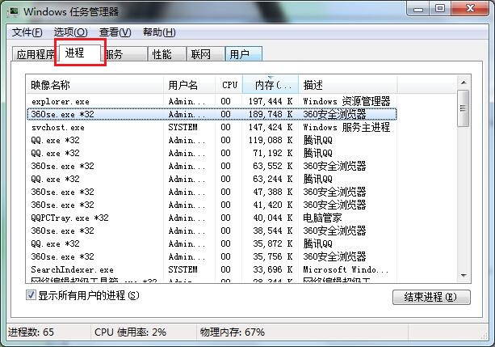
Task: Click the 147,424 K memory value
Action: tap(271, 127)
